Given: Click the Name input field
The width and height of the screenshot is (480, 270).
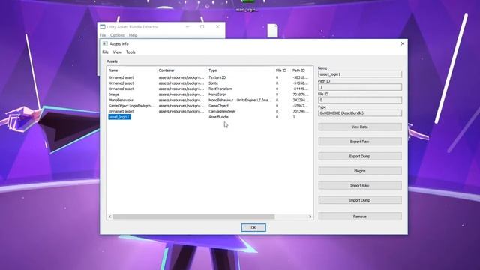Looking at the screenshot, I should click(360, 74).
